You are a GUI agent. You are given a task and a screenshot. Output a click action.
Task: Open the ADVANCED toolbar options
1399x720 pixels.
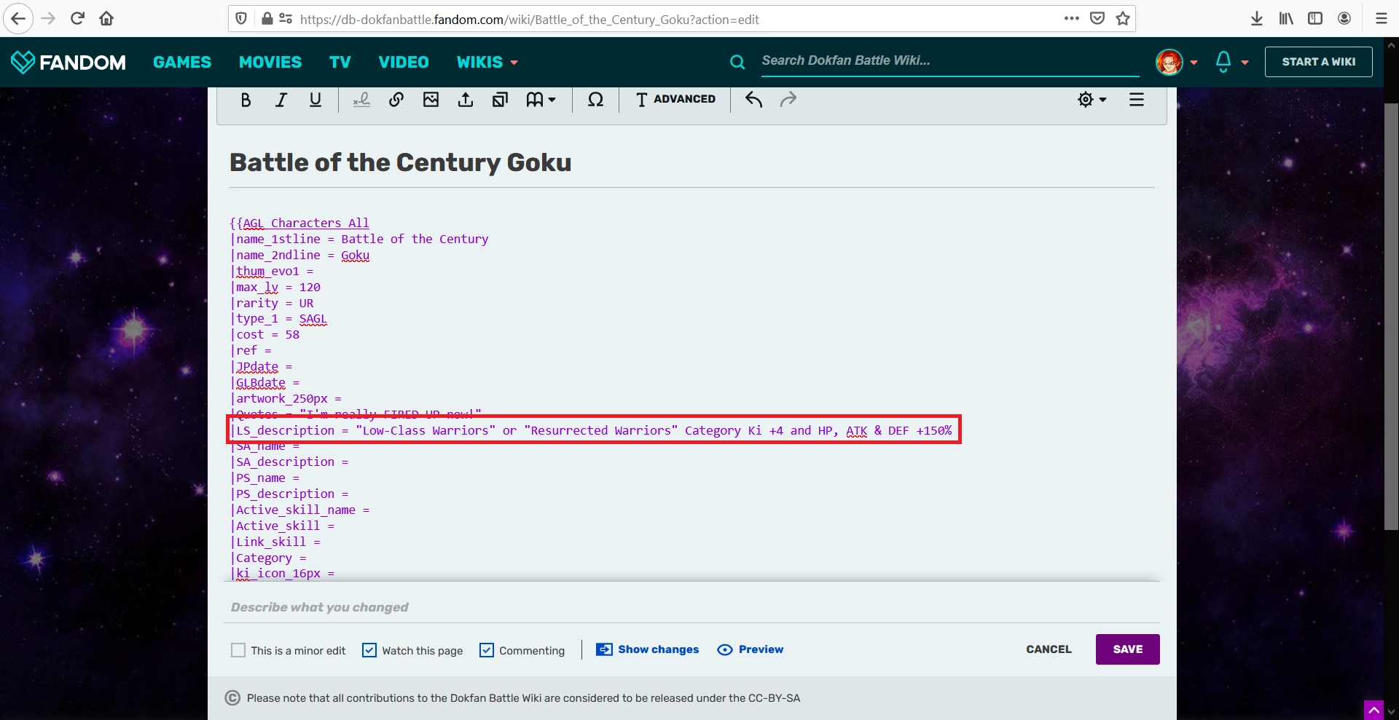(x=675, y=100)
